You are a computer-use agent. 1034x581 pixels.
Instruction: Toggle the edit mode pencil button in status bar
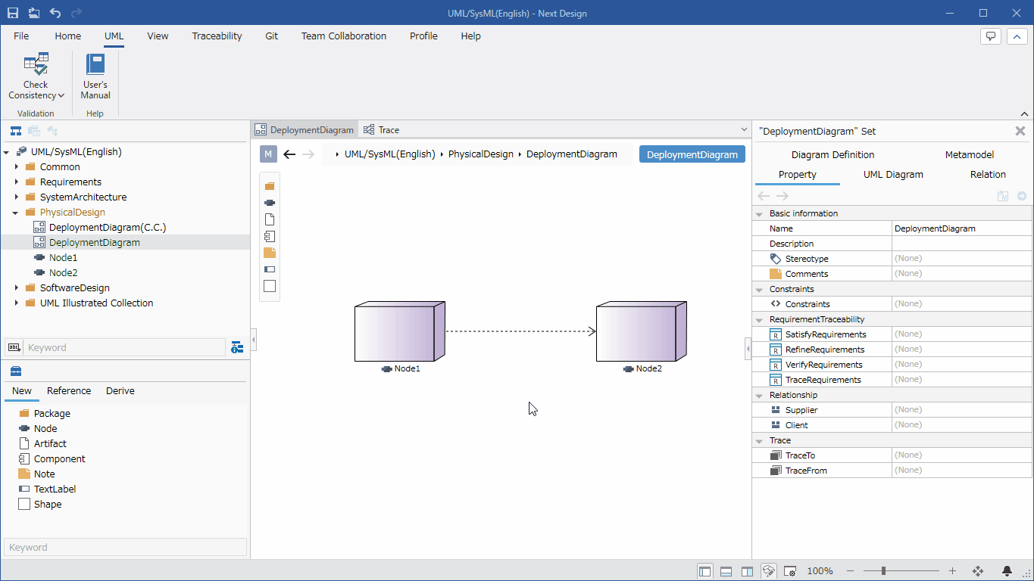coord(768,571)
